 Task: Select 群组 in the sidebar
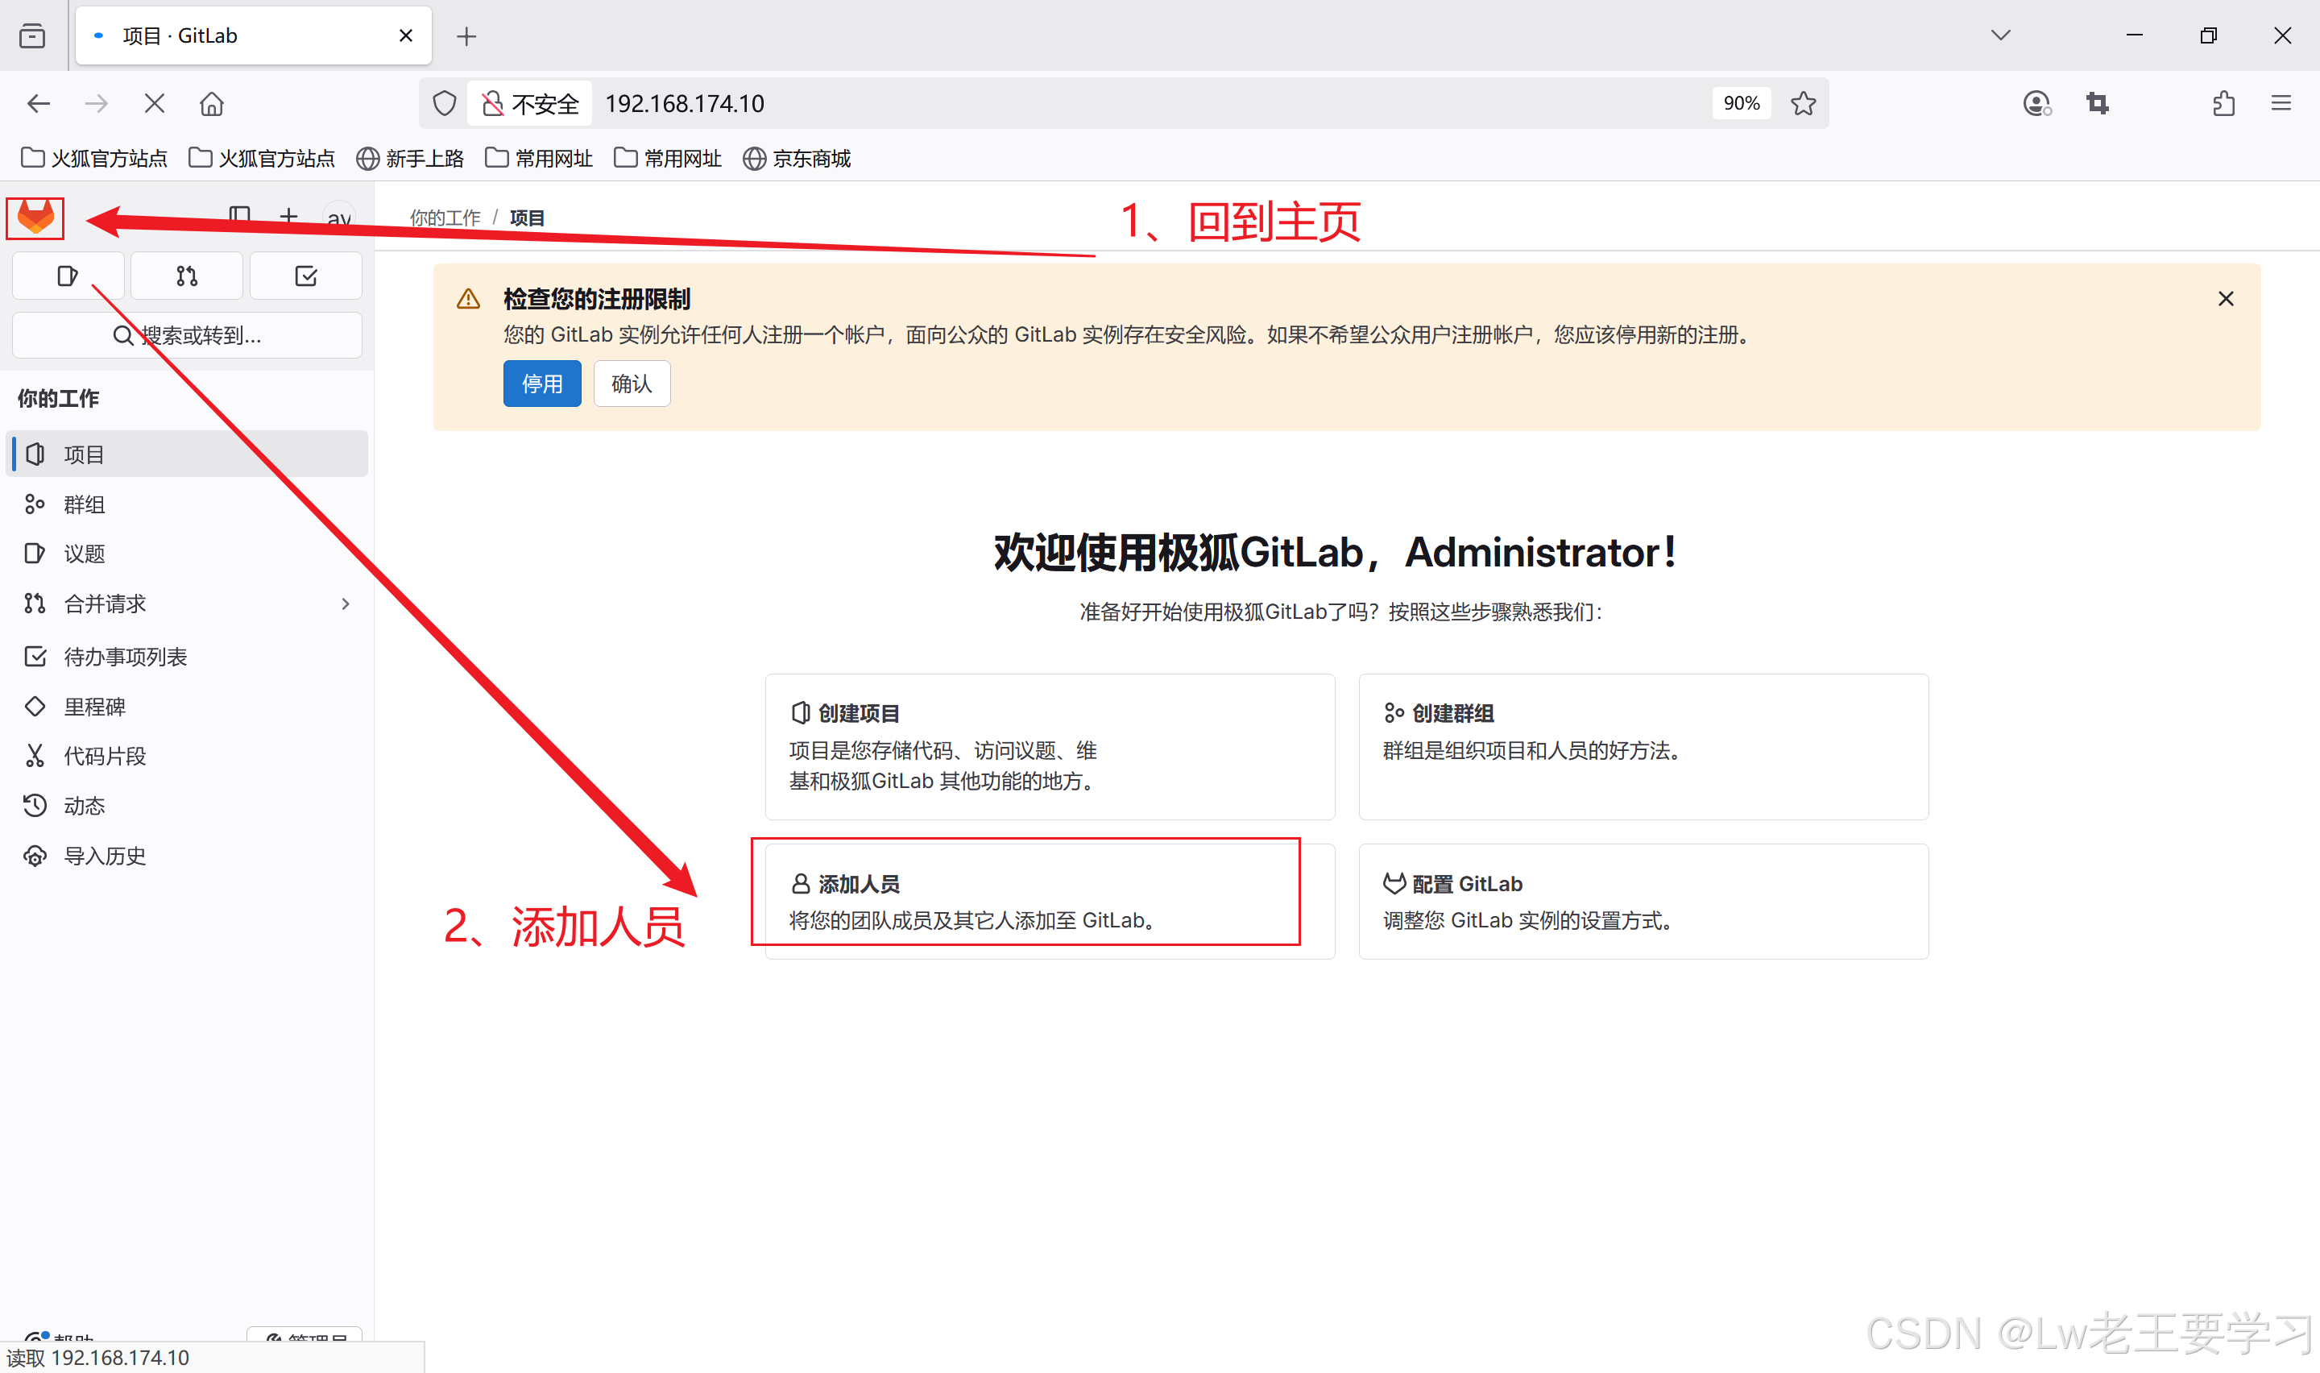click(x=84, y=504)
